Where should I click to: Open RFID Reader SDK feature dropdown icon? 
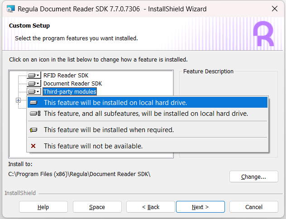pos(34,75)
